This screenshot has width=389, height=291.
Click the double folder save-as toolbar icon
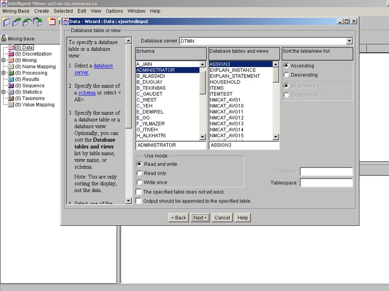pyautogui.click(x=38, y=22)
